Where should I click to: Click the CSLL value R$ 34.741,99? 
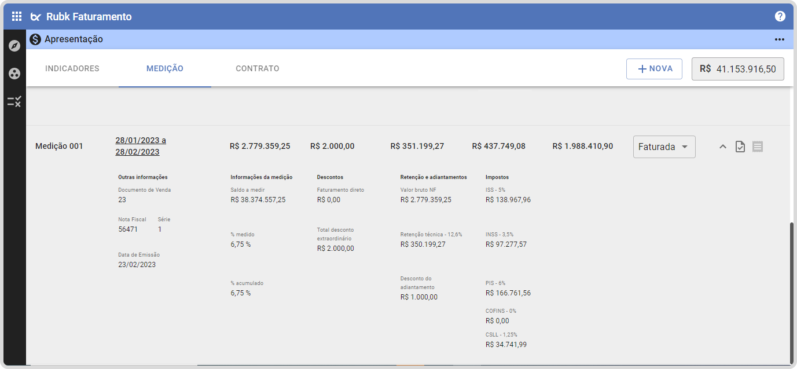[506, 345]
